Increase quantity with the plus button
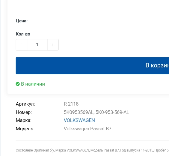Viewport: 169px width, 156px height. tap(53, 45)
